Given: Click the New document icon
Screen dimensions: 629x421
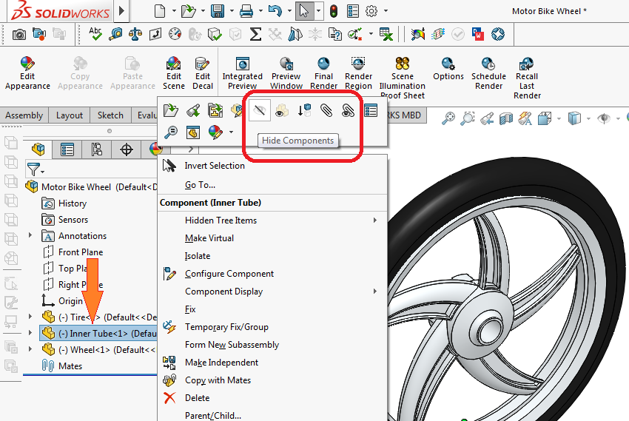Looking at the screenshot, I should 160,11.
